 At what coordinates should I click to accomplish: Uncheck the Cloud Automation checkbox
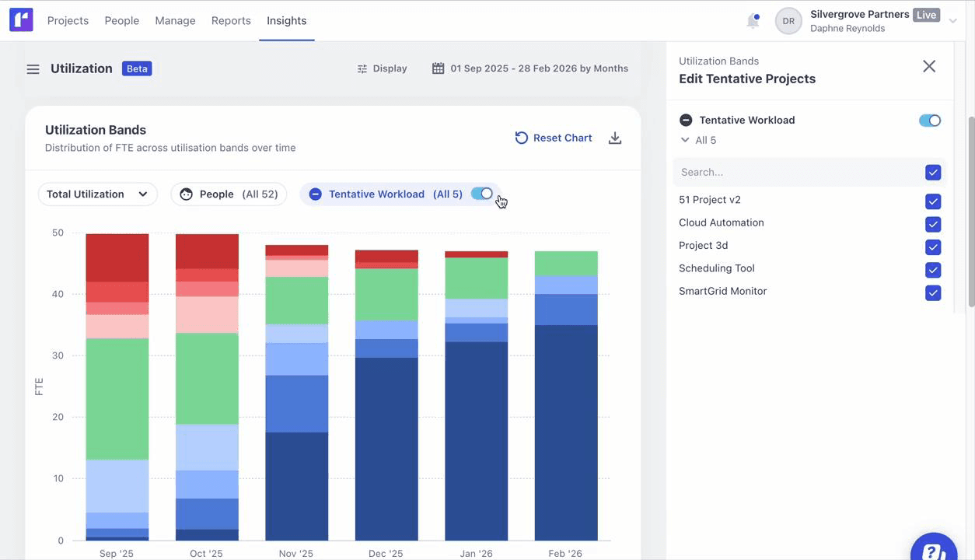point(934,225)
